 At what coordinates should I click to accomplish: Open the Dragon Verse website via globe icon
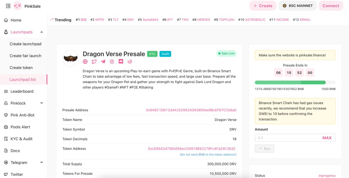(x=85, y=62)
